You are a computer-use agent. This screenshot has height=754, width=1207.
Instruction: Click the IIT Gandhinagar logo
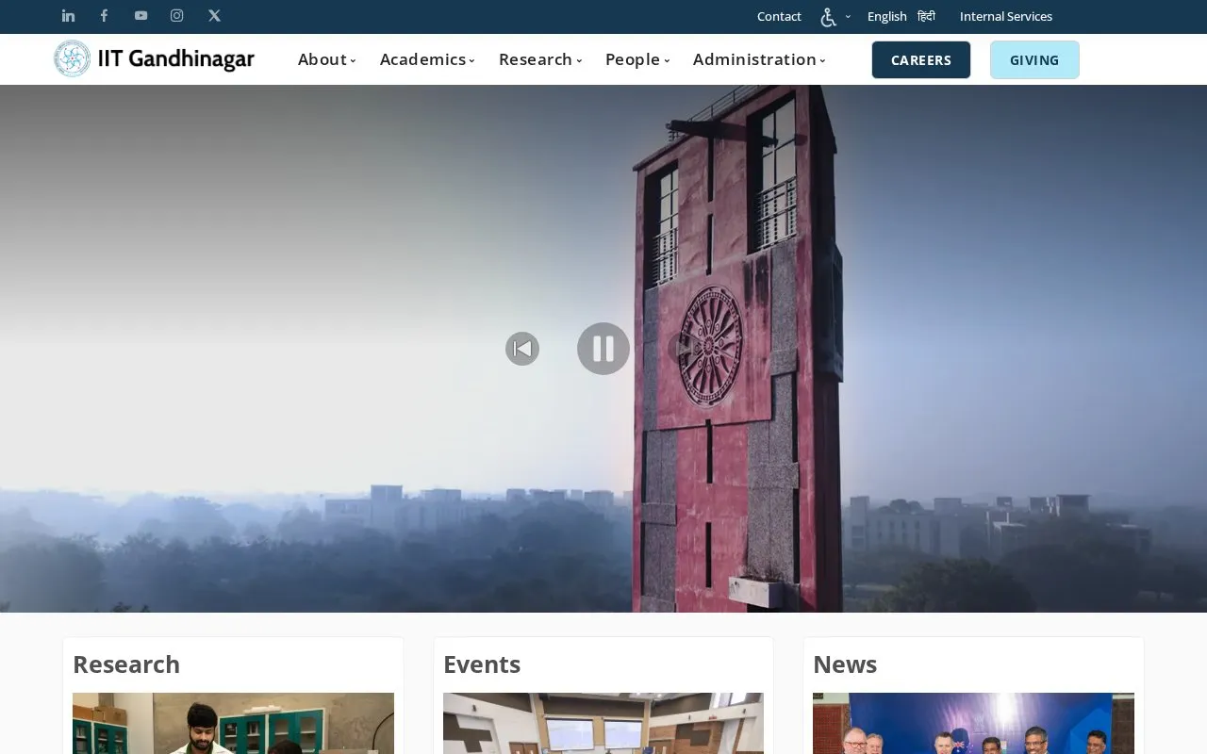click(154, 59)
